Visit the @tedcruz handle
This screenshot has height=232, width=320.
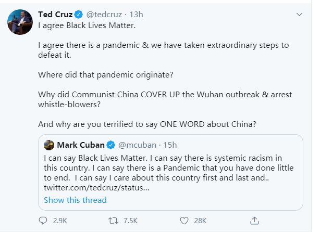(105, 12)
